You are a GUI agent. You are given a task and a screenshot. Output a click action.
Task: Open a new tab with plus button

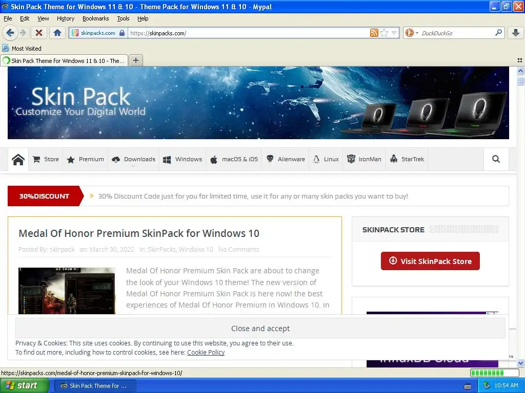tap(135, 60)
